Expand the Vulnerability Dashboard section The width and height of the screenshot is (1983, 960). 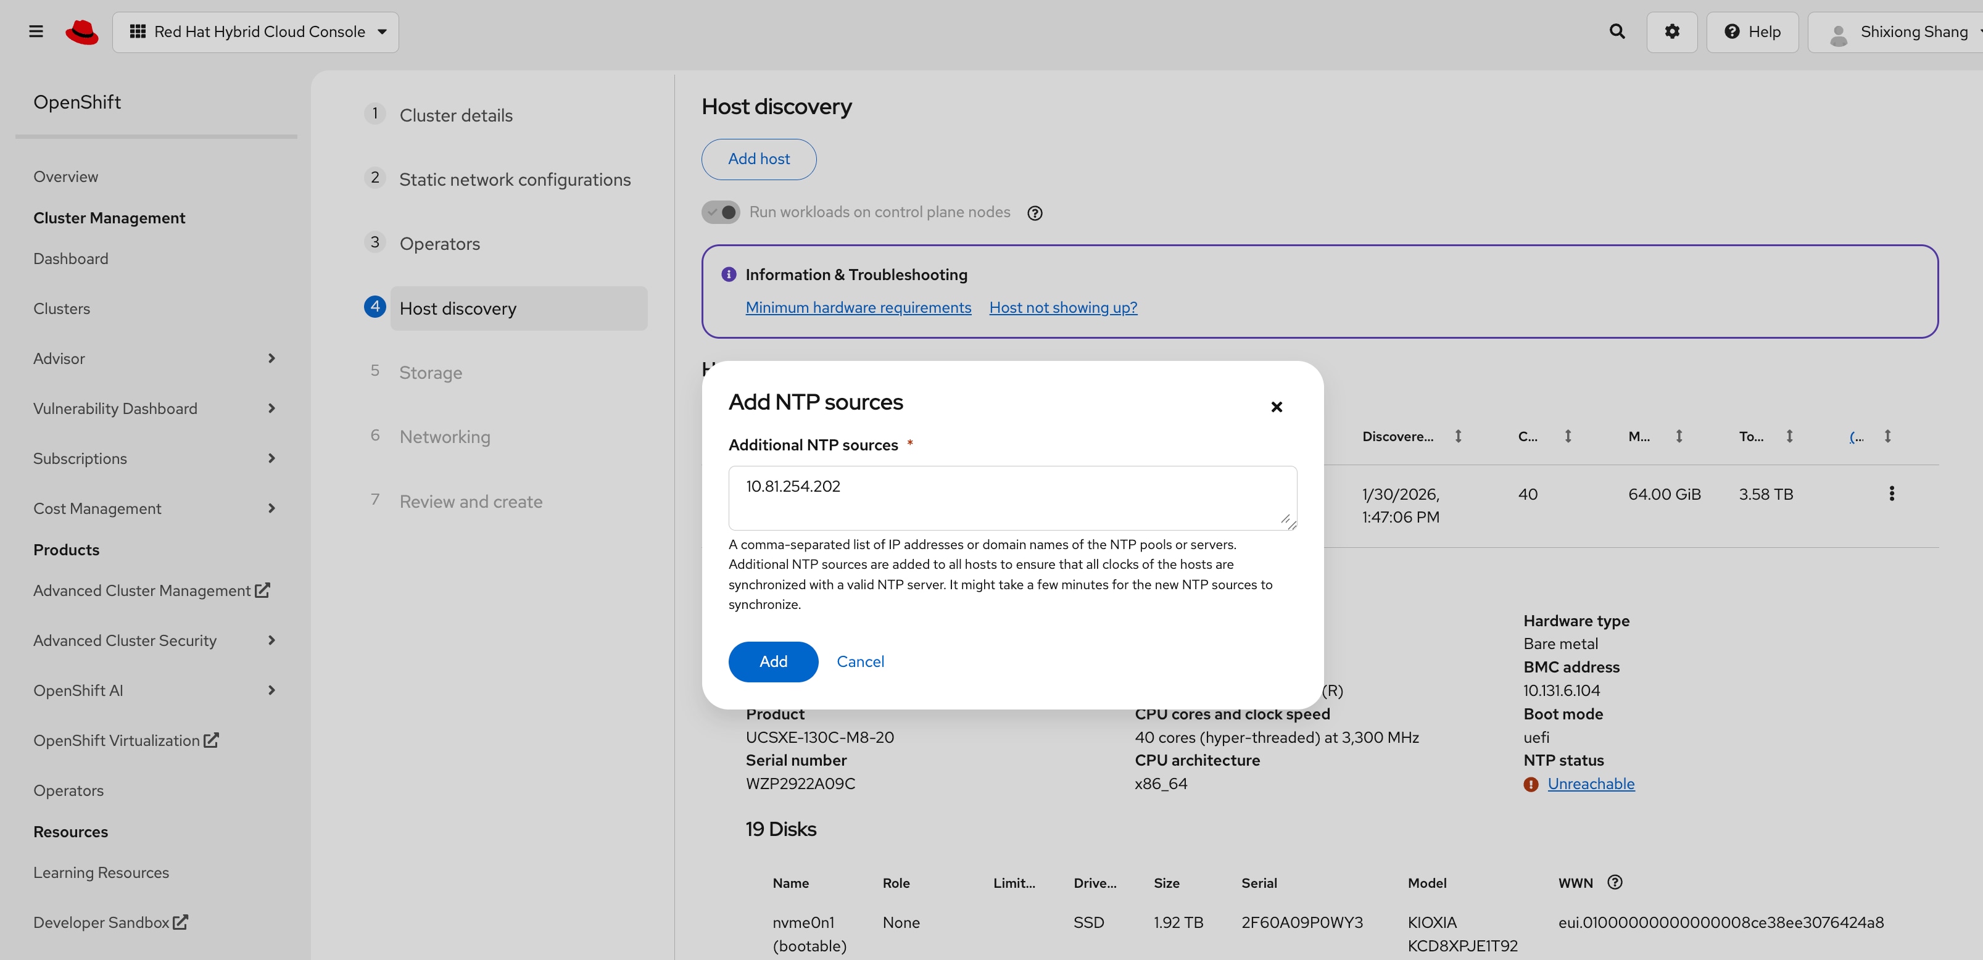tap(154, 408)
